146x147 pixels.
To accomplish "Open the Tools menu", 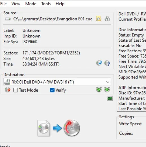I will pyautogui.click(x=46, y=4).
